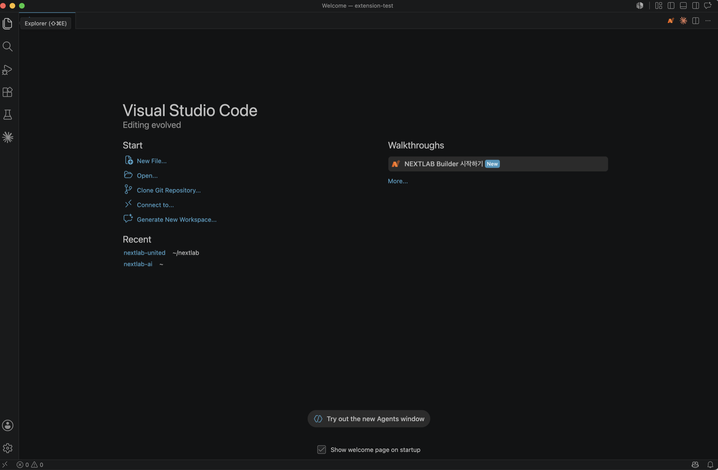Click Open... in Start list
The width and height of the screenshot is (718, 470).
(x=147, y=176)
